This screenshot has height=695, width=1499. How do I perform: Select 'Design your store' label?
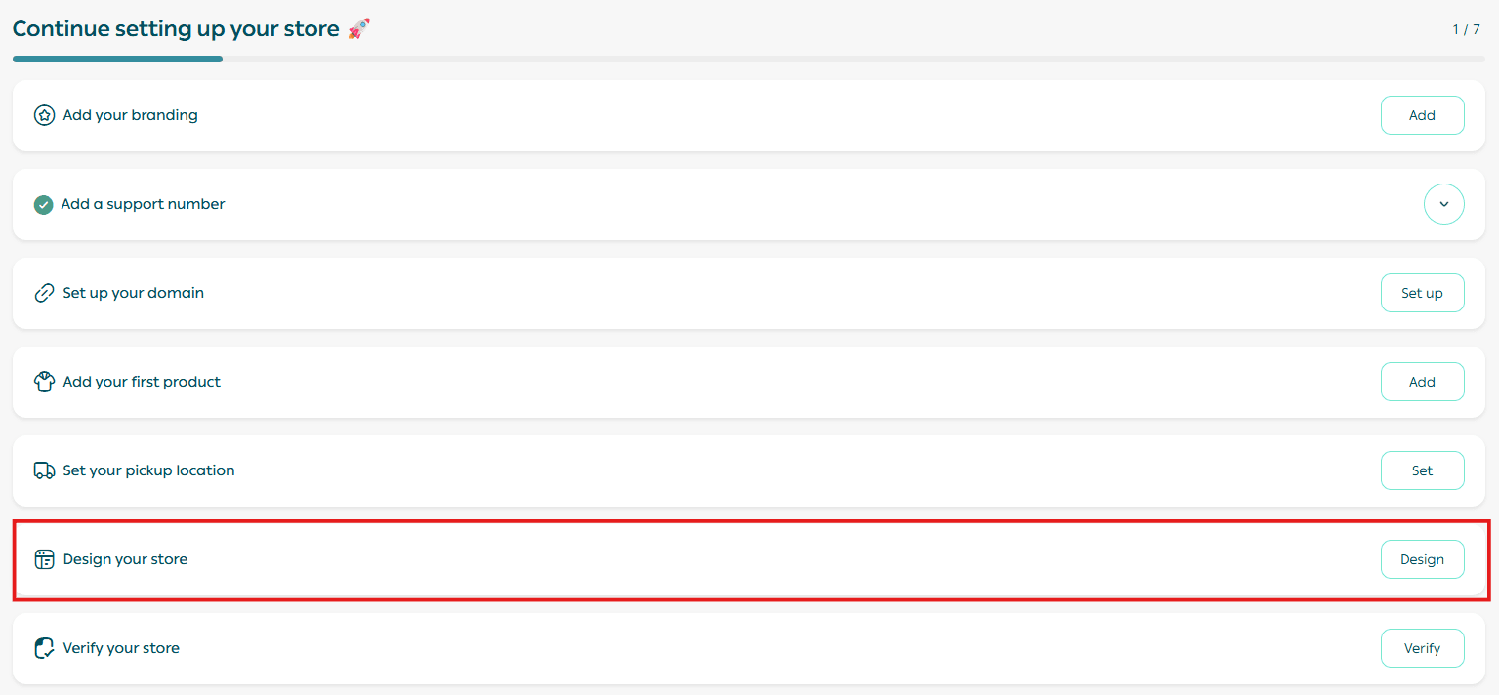[x=125, y=559]
